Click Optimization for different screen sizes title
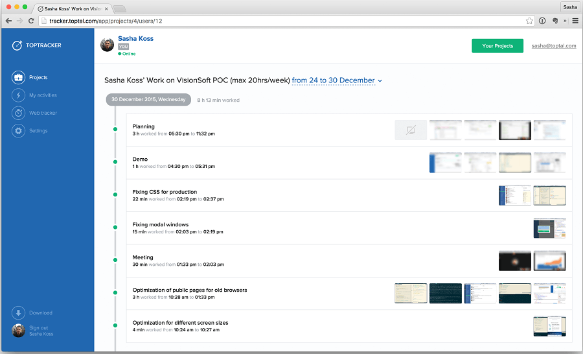 click(180, 323)
